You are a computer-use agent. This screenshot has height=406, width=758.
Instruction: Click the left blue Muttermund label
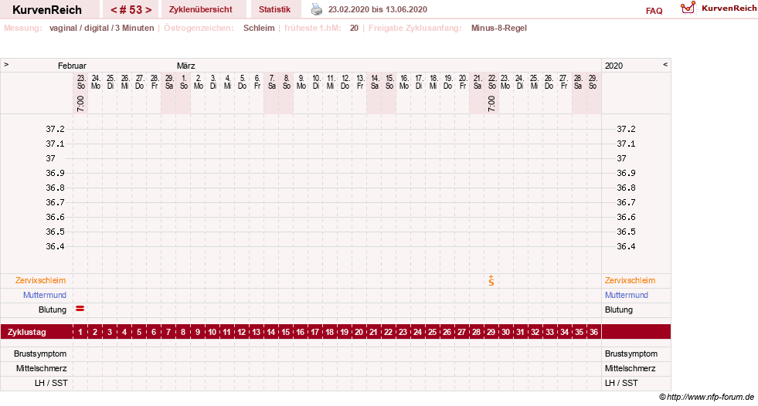(45, 295)
